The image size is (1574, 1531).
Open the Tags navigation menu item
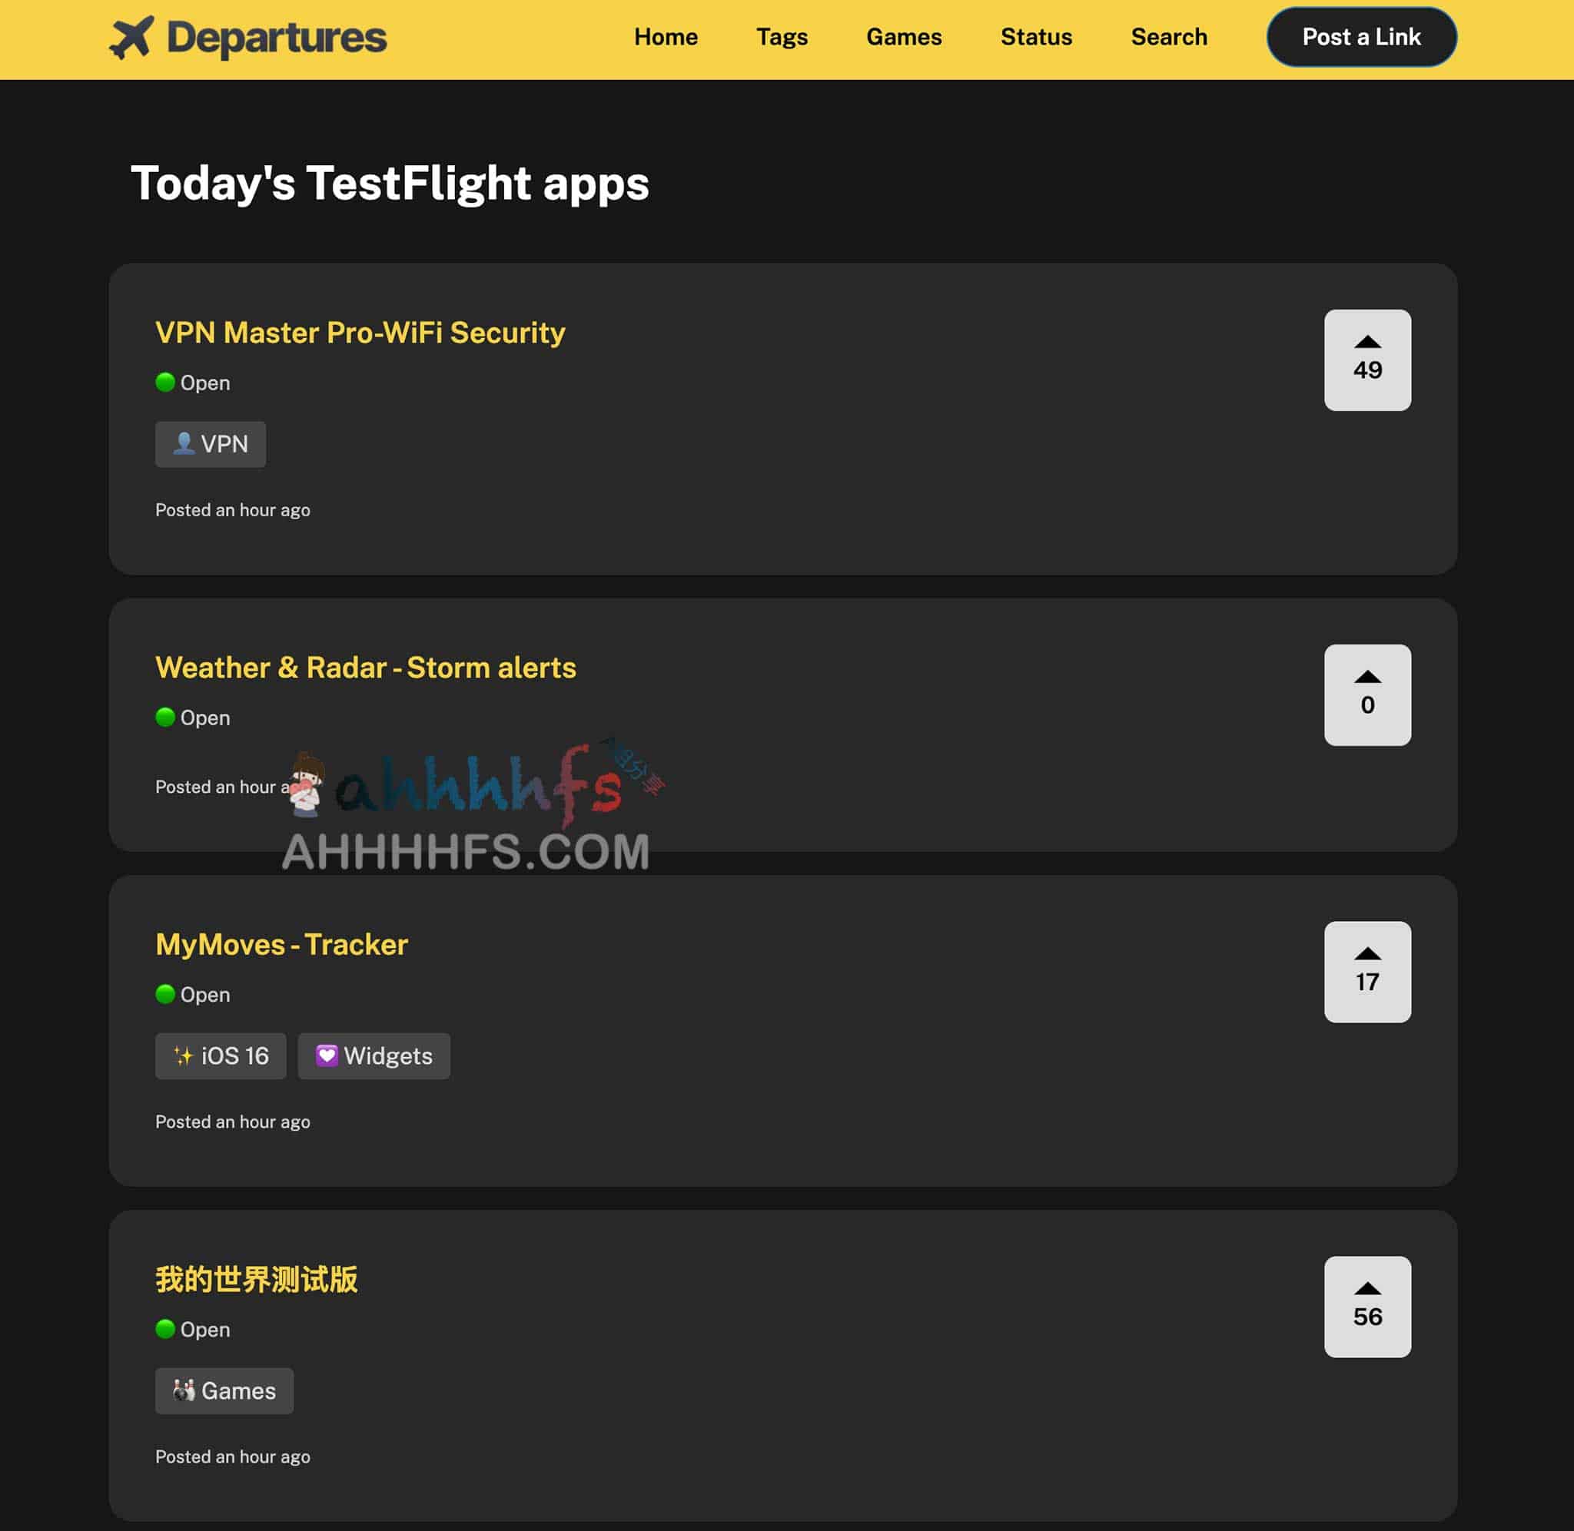tap(782, 37)
